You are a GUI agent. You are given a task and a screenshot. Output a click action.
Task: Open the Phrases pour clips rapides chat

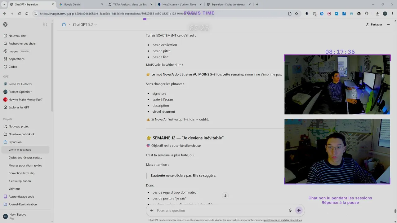[x=25, y=165]
